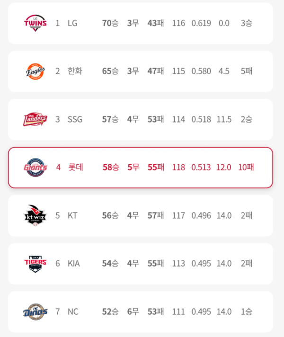Click 롯데's 10패 streak value
The height and width of the screenshot is (337, 284).
tap(246, 167)
